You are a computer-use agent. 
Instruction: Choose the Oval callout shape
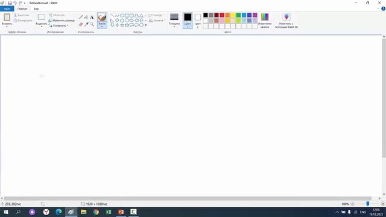point(137,25)
